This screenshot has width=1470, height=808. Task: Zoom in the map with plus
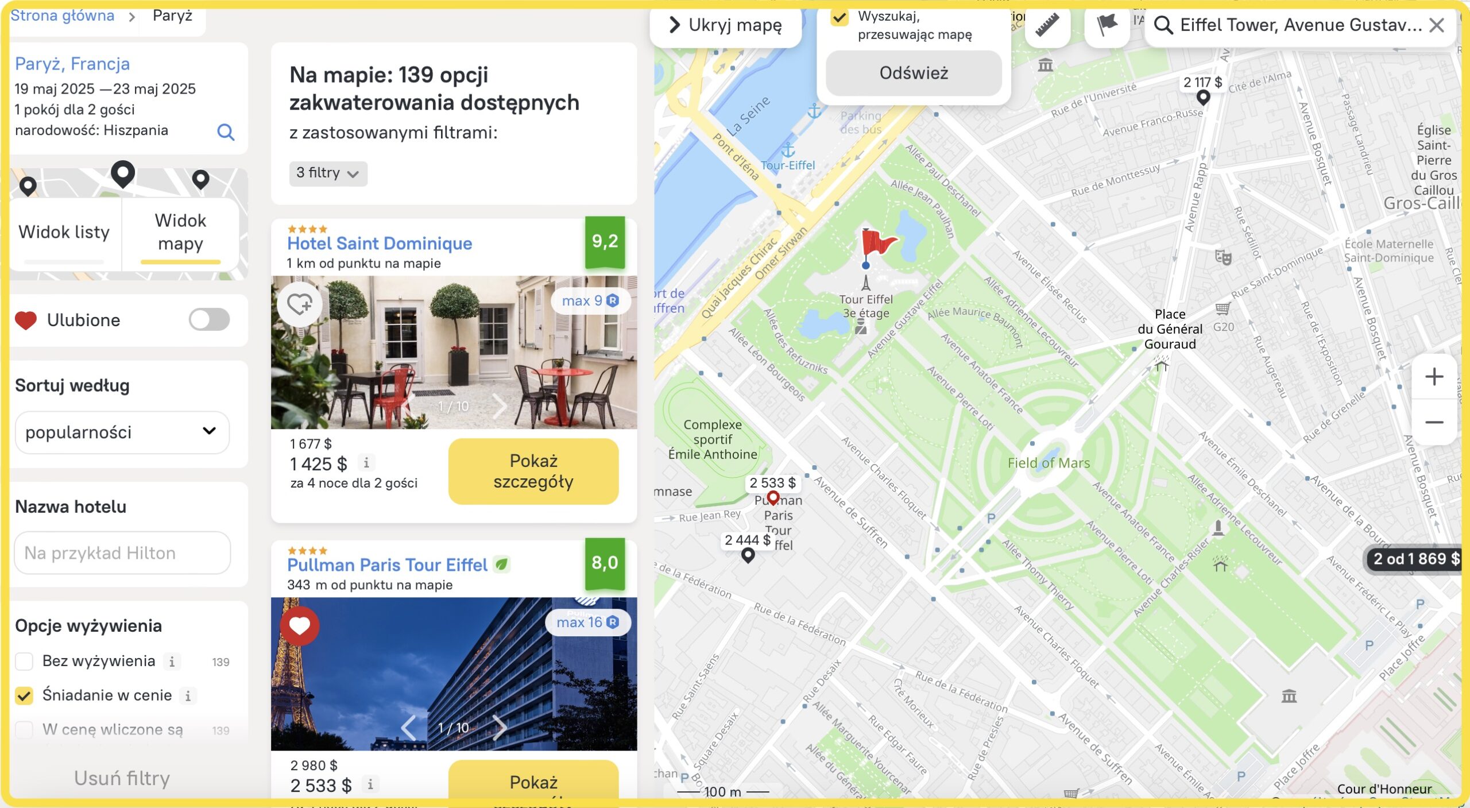click(x=1434, y=377)
